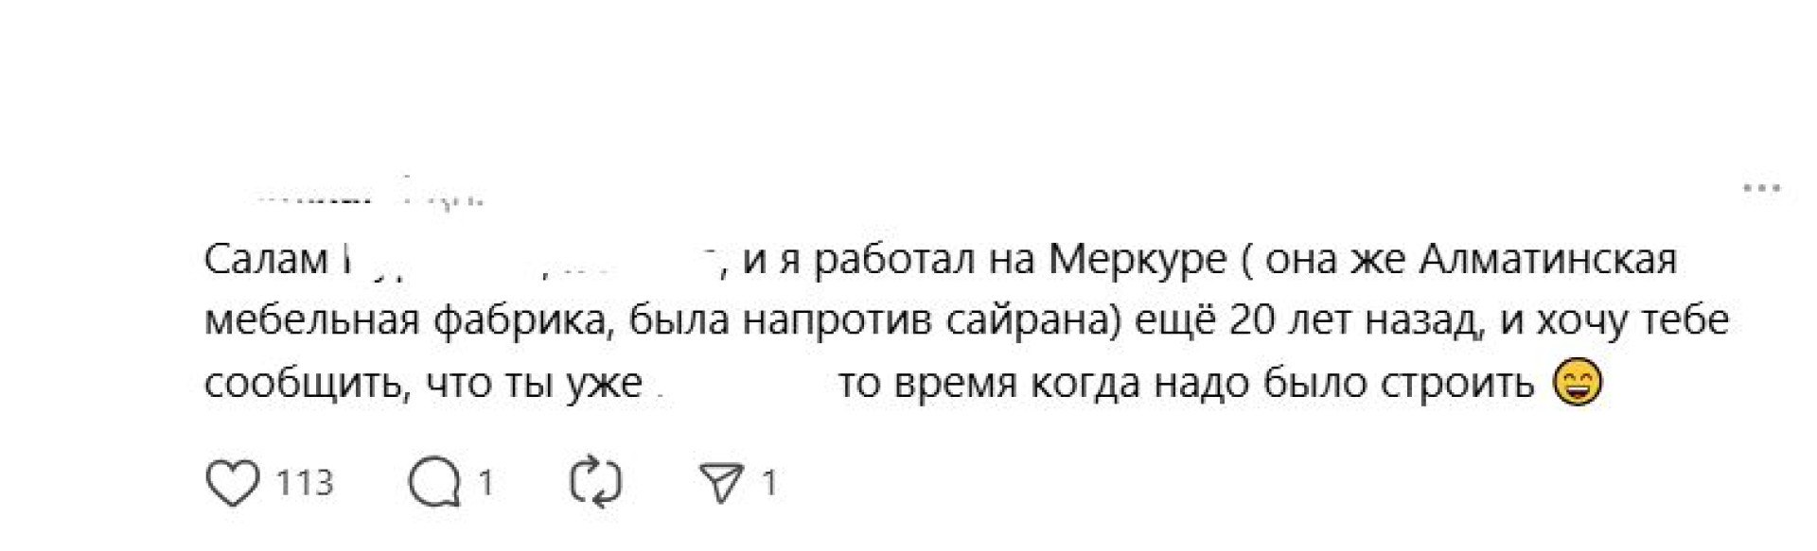Viewport: 1817px width, 551px height.
Task: Open the three-dot more options menu
Action: point(1761,188)
